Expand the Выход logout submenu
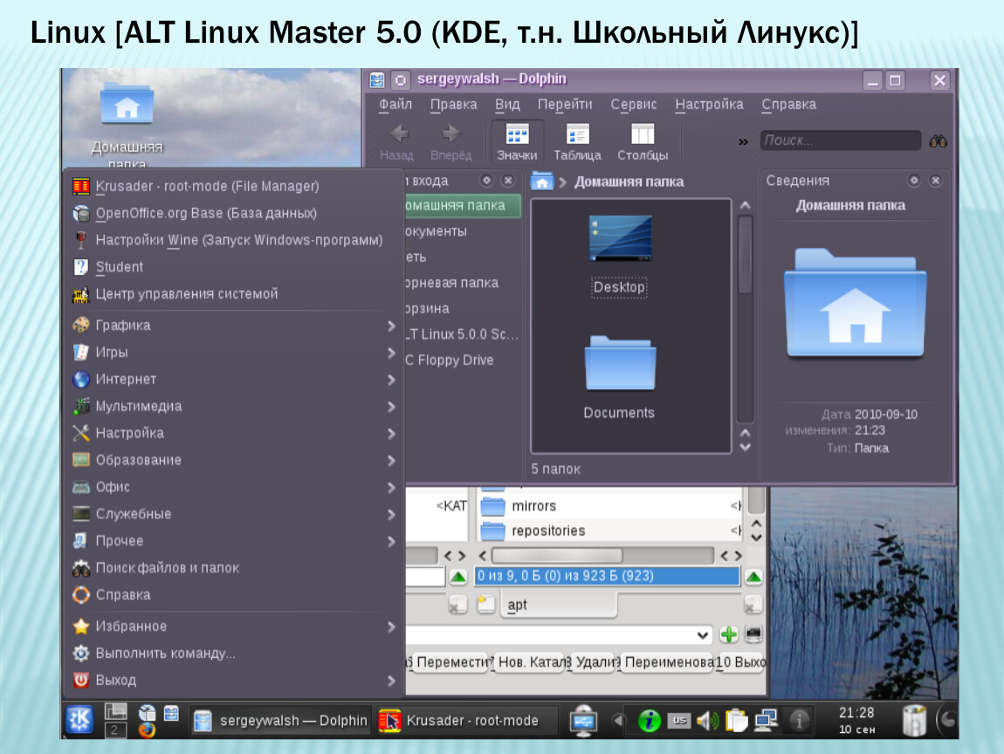This screenshot has height=754, width=1004. coord(234,680)
